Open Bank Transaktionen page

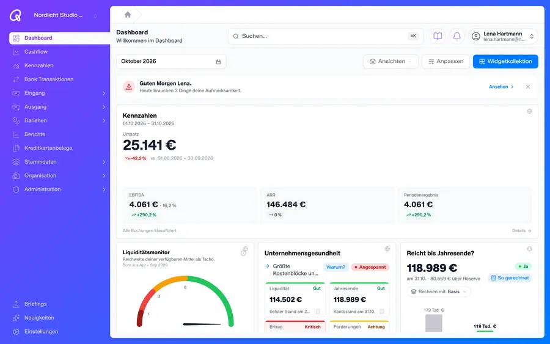pos(59,79)
